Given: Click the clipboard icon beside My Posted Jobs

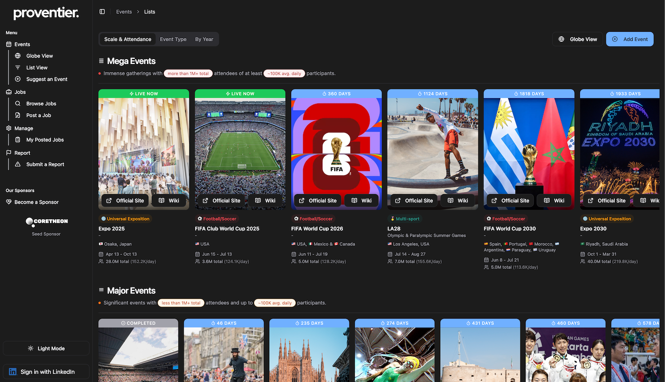Looking at the screenshot, I should pyautogui.click(x=18, y=140).
